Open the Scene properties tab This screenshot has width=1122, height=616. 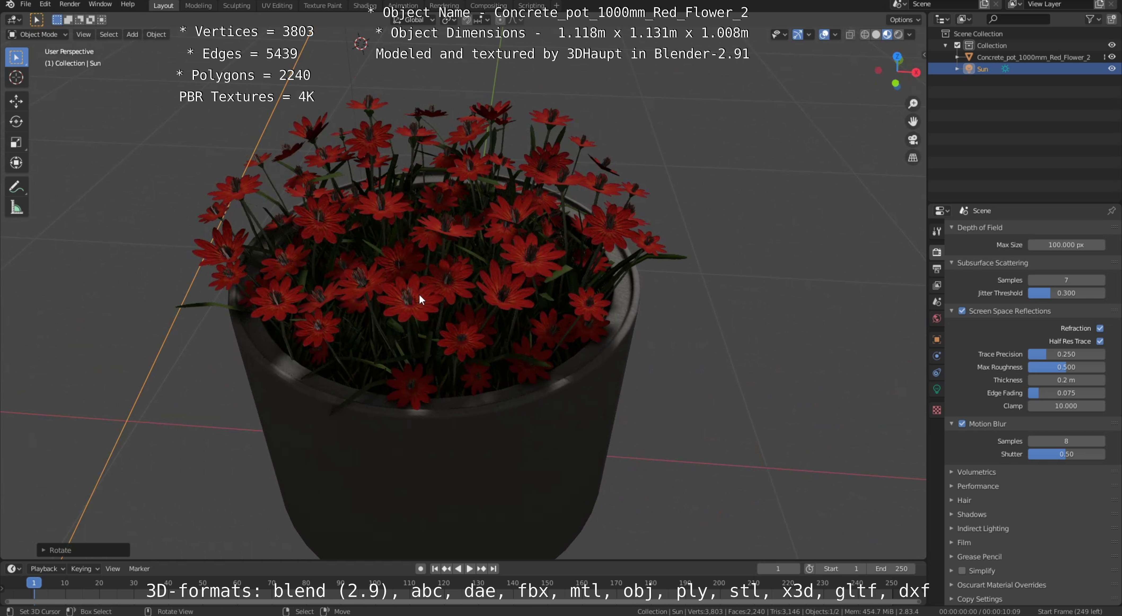[x=936, y=302]
